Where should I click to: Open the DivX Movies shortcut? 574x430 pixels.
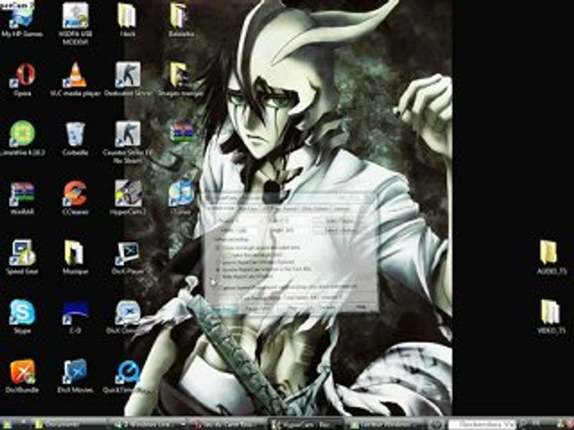click(x=75, y=376)
